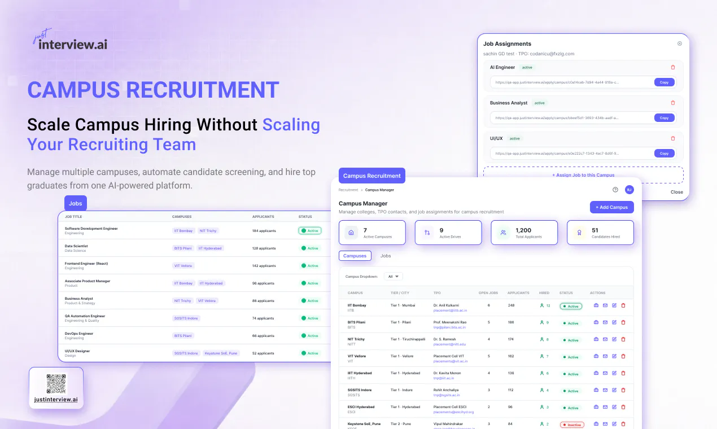Click Assign Job to this Campus
The width and height of the screenshot is (717, 429).
point(583,175)
